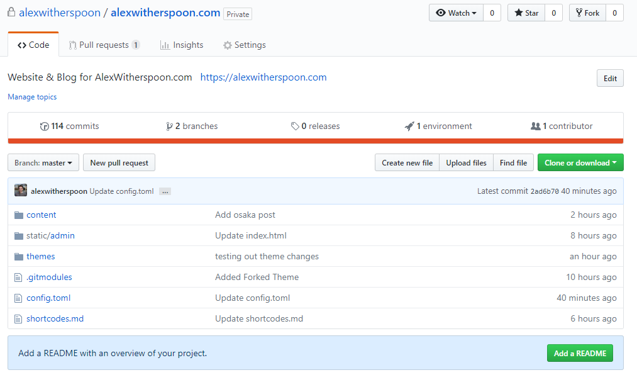Open the Insights tab
Viewport: 637px width, 387px height.
(x=182, y=45)
